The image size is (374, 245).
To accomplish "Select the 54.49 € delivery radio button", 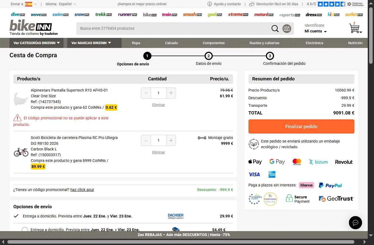I will pyautogui.click(x=25, y=230).
